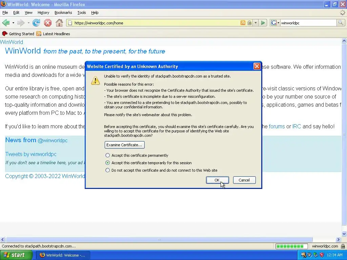Click the lock icon in status bar
This screenshot has height=260, width=347.
point(343,246)
